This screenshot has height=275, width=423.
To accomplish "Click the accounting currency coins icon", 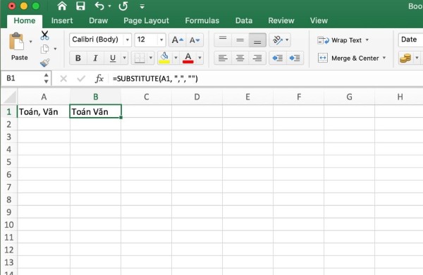I will 405,58.
